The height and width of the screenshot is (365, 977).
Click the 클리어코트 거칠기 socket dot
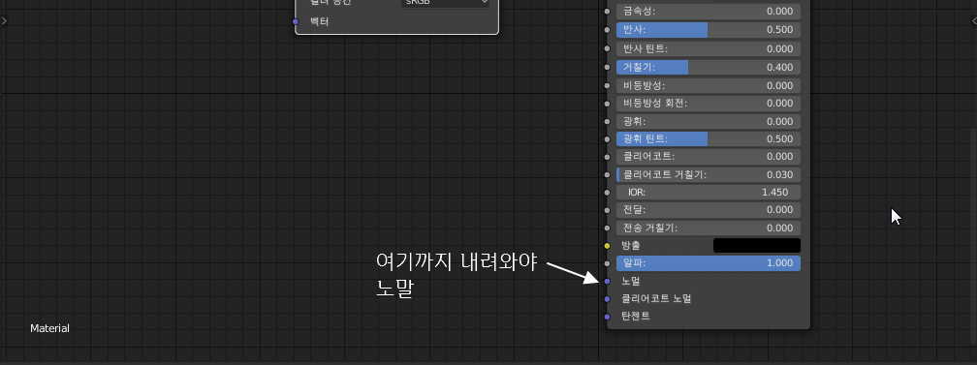click(x=608, y=174)
